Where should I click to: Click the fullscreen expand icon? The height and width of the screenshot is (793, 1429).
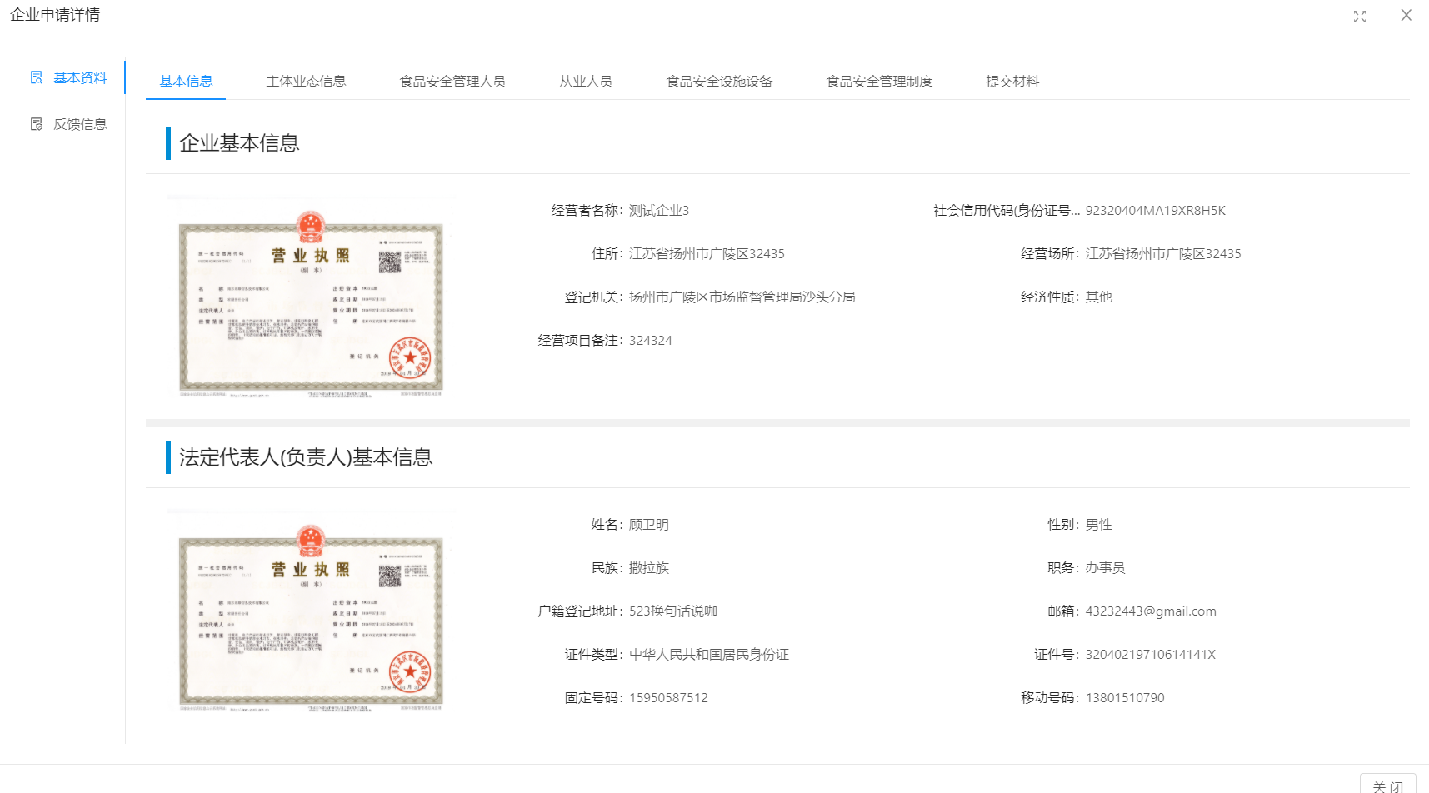pyautogui.click(x=1360, y=17)
